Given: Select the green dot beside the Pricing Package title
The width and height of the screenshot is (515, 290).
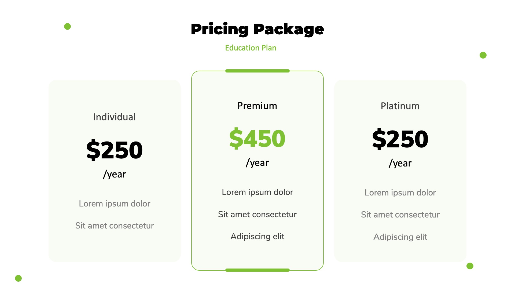Looking at the screenshot, I should [x=68, y=26].
